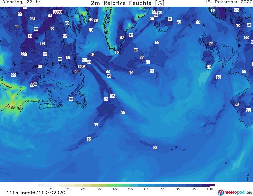253x196 pixels.
Task: Click the round meteopool logo icon
Action: pyautogui.click(x=221, y=193)
